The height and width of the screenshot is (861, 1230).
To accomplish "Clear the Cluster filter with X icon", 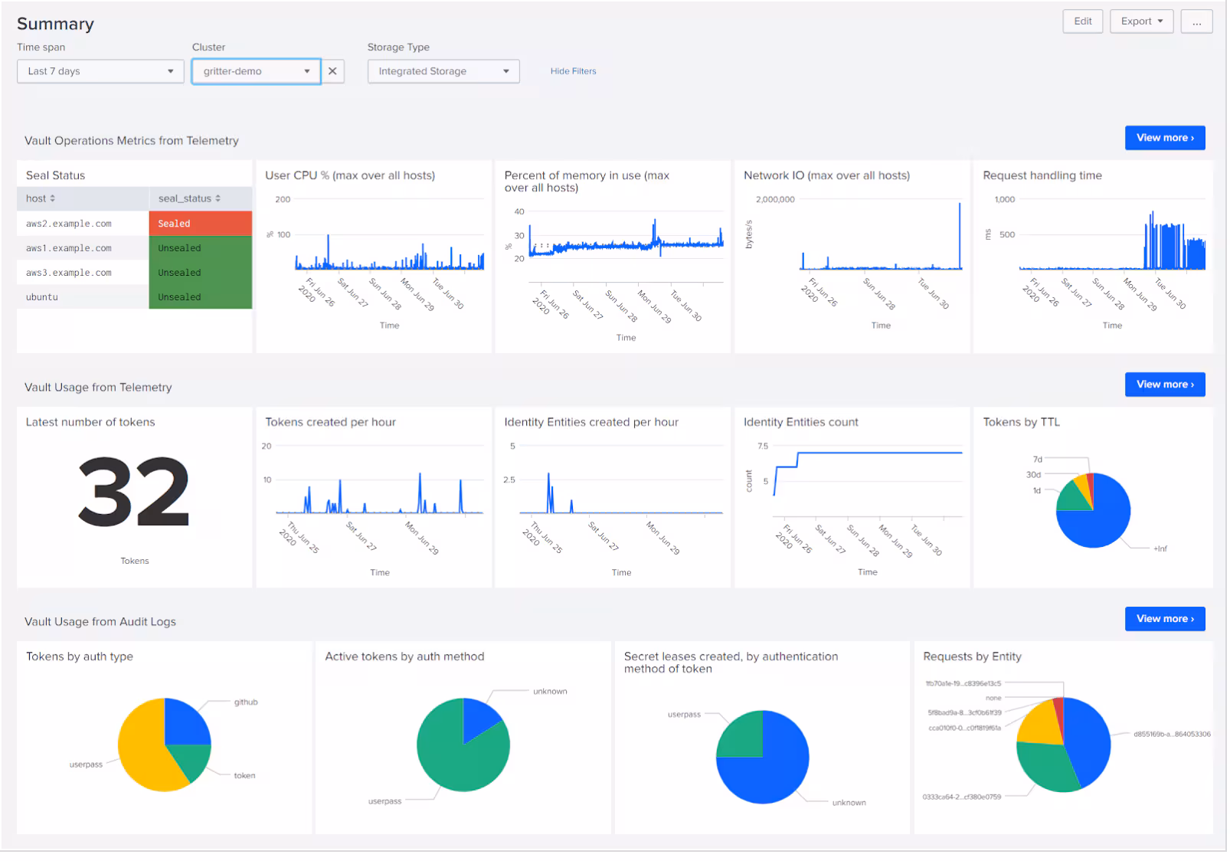I will point(332,71).
